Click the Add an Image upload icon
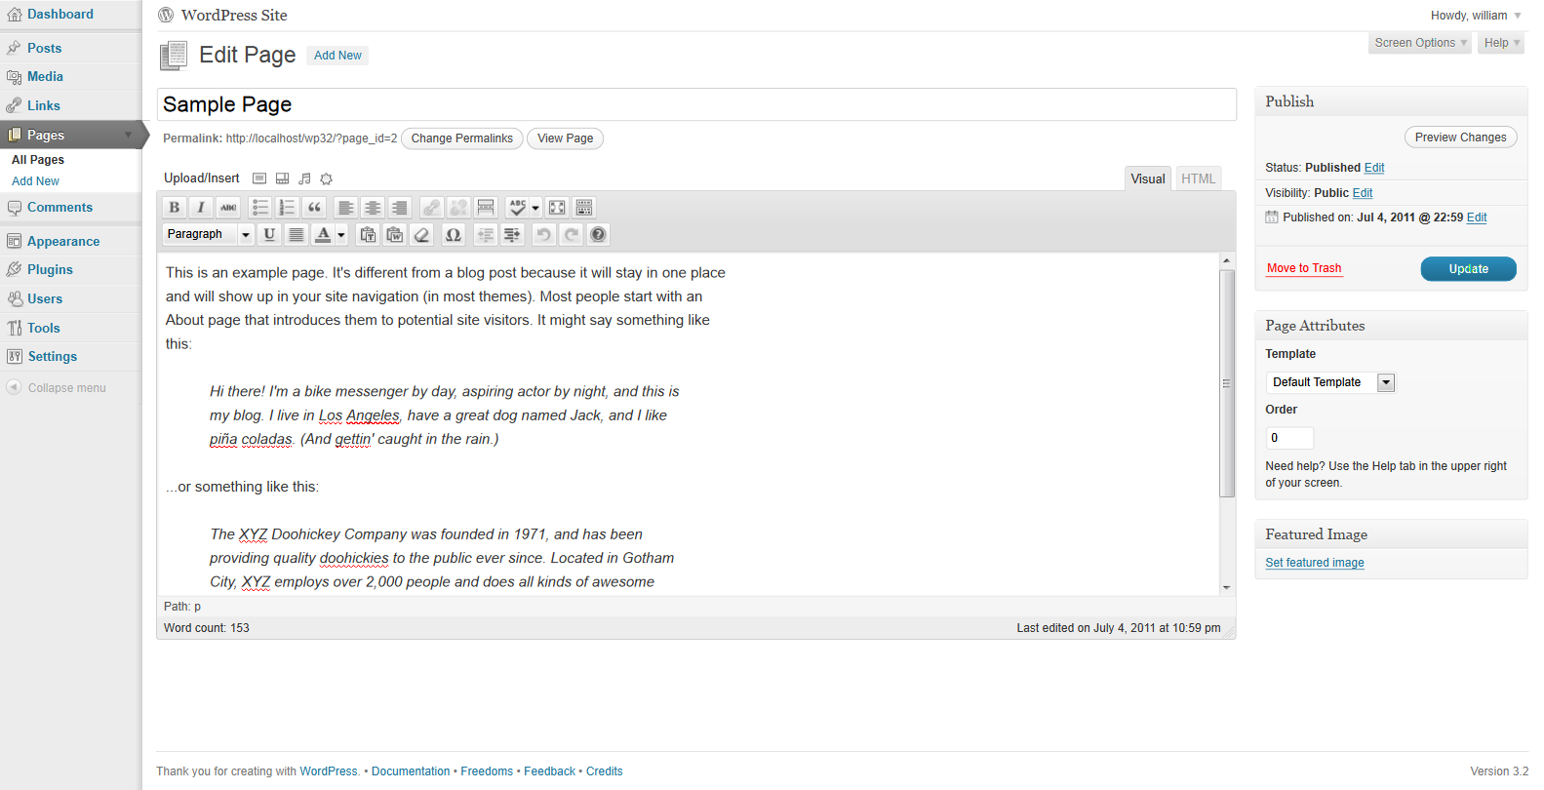1544x790 pixels. pos(259,178)
